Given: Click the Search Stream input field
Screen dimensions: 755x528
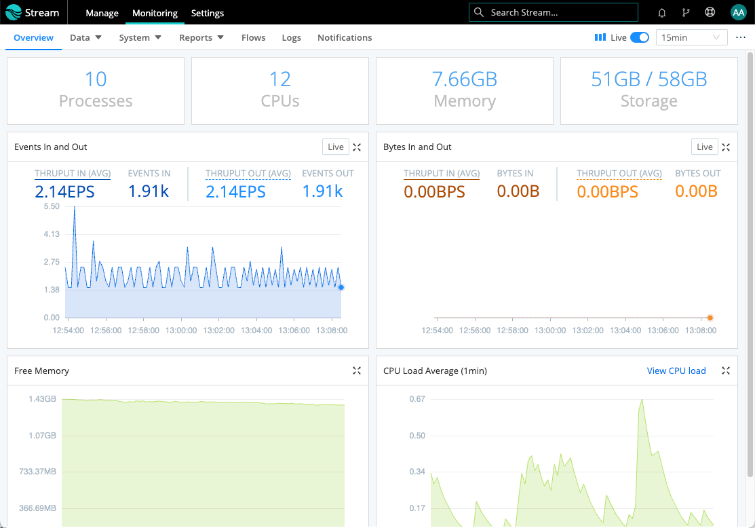Looking at the screenshot, I should coord(553,12).
